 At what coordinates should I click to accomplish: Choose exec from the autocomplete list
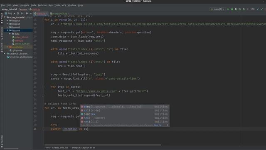click(125, 107)
